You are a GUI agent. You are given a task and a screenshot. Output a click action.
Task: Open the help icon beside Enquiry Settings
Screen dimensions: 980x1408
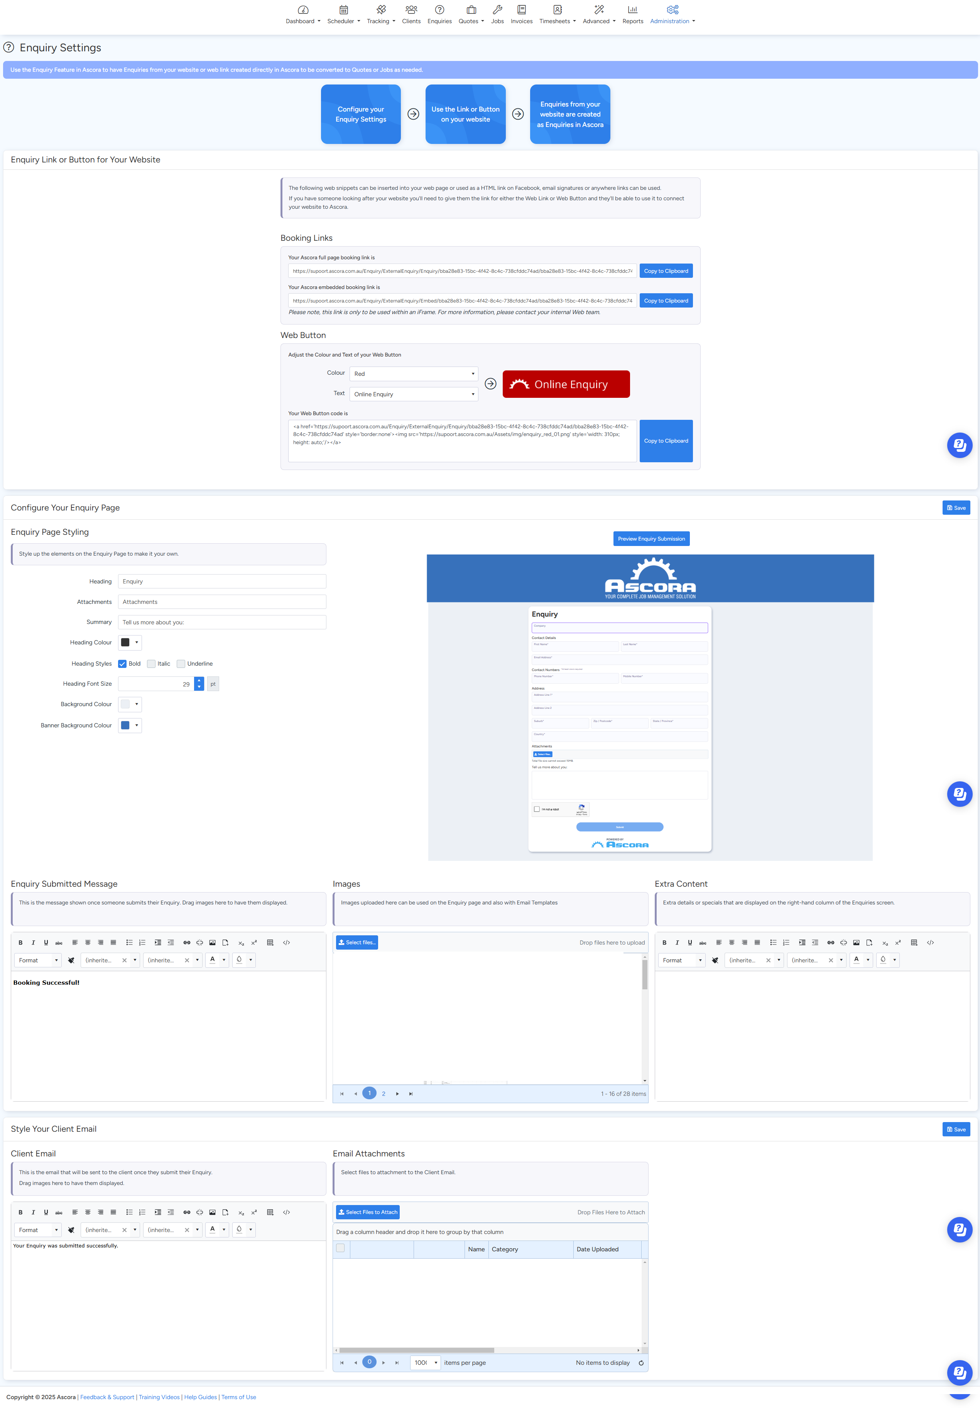8,47
